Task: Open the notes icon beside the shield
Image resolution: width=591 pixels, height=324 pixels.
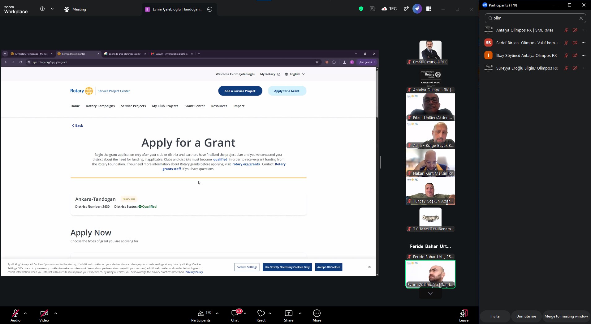Action: coord(372,9)
